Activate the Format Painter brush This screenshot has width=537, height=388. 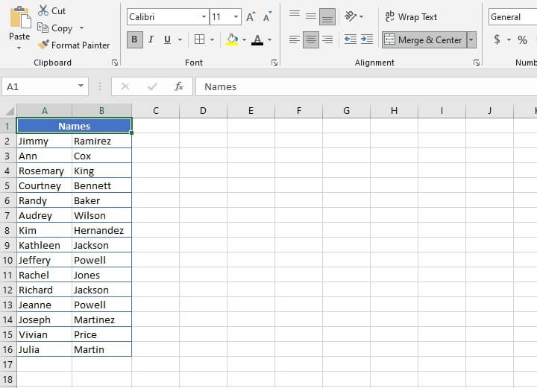click(43, 45)
